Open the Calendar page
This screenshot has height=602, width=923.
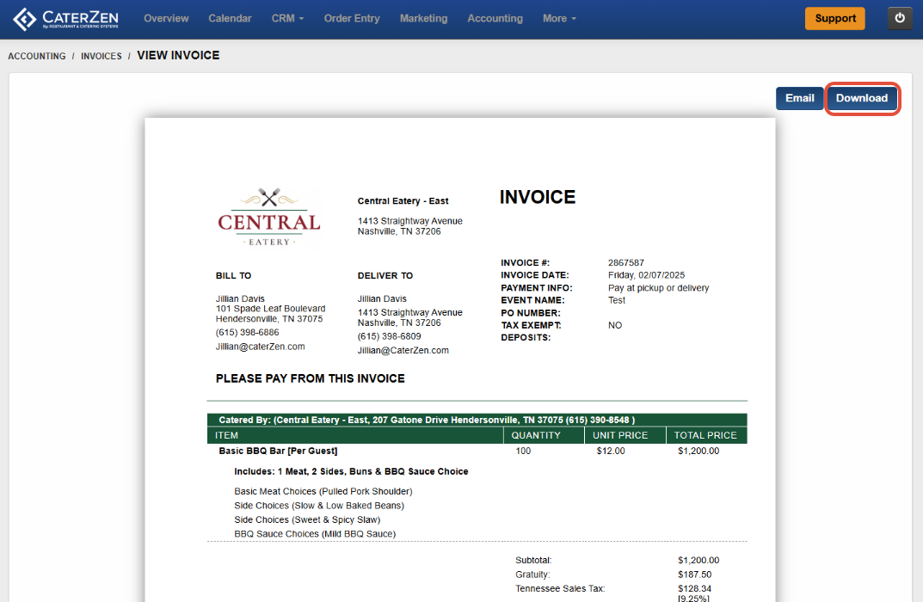pyautogui.click(x=230, y=18)
